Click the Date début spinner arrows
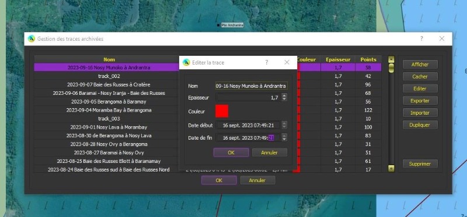 point(284,125)
